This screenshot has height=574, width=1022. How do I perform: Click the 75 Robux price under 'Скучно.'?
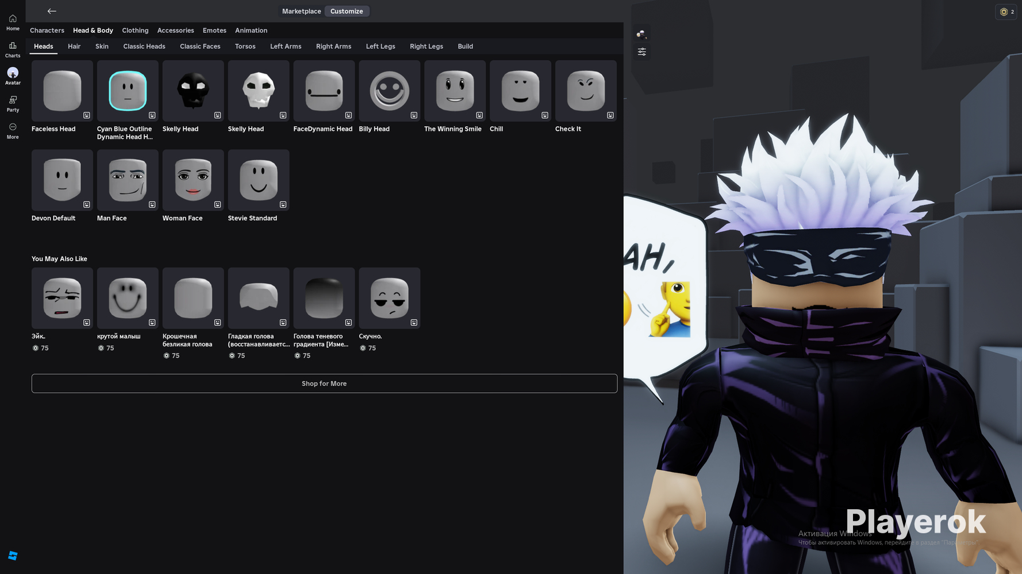click(368, 348)
